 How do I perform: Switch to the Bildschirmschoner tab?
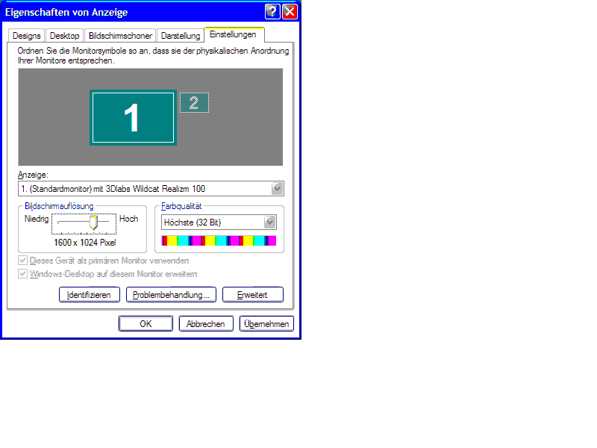(x=120, y=36)
